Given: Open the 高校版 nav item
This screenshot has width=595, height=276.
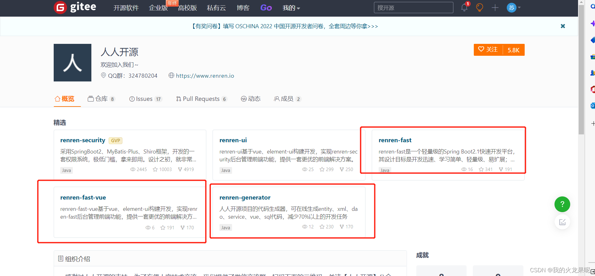Looking at the screenshot, I should click(187, 8).
